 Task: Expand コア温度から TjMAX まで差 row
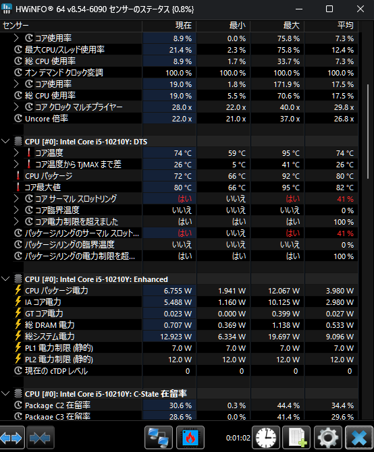pyautogui.click(x=16, y=165)
